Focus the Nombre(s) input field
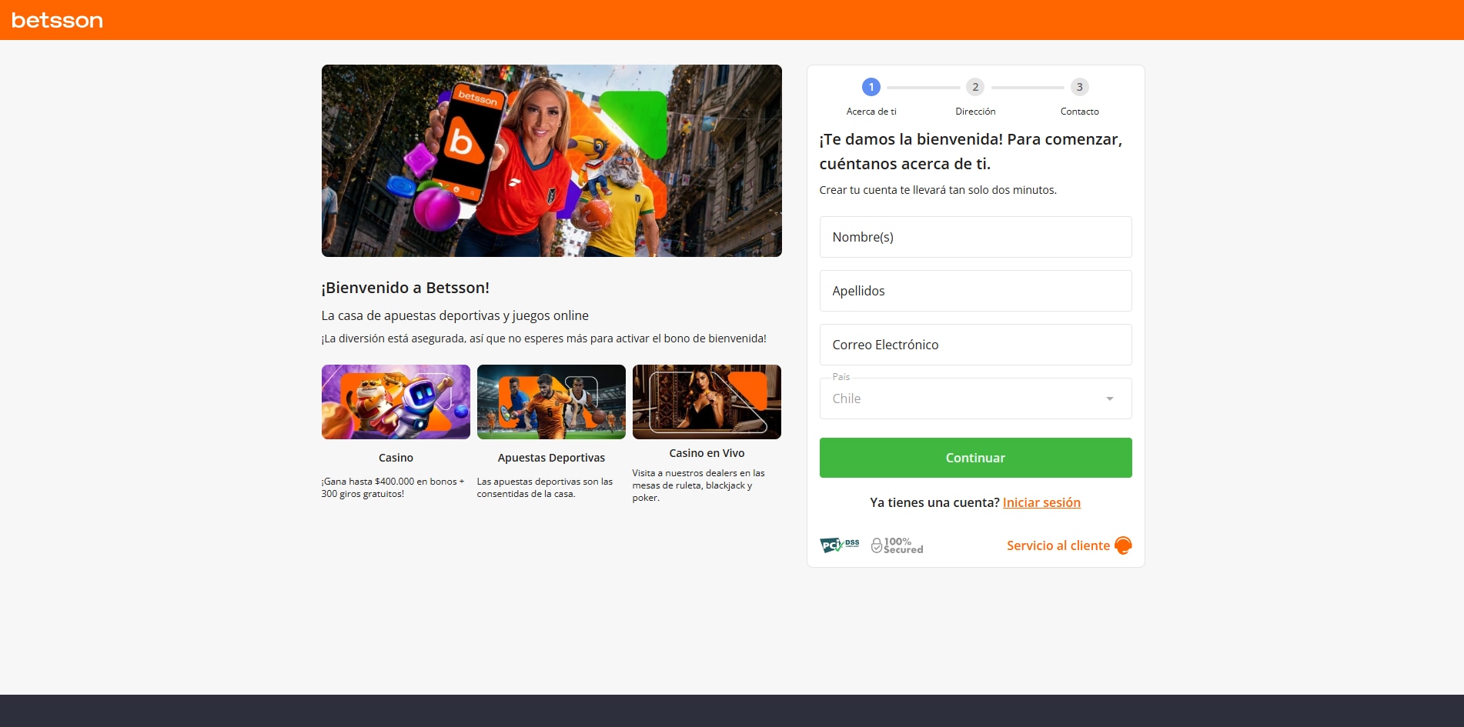1464x727 pixels. pyautogui.click(x=975, y=237)
